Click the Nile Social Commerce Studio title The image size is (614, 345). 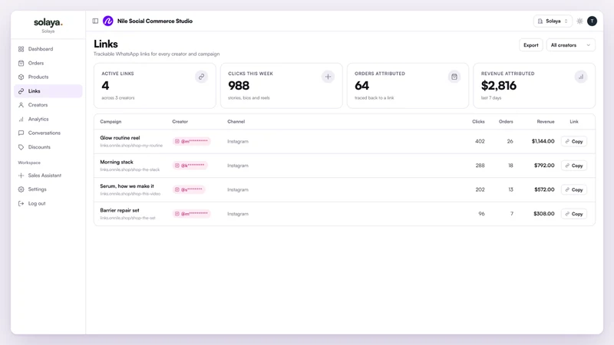(155, 21)
